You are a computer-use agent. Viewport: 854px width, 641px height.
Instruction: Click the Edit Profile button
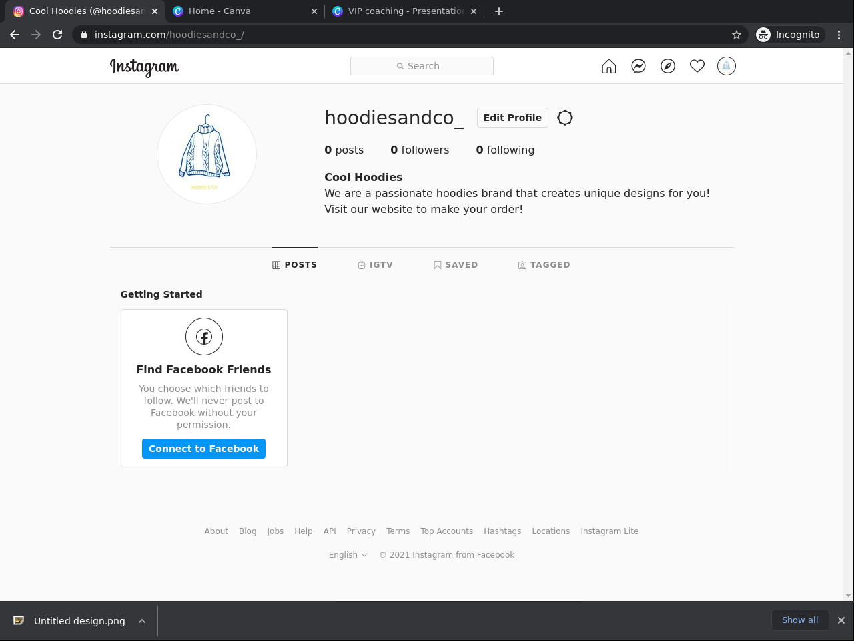click(512, 118)
